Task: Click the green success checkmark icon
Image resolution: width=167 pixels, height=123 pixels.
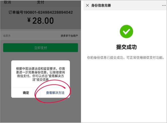Action: (x=126, y=32)
